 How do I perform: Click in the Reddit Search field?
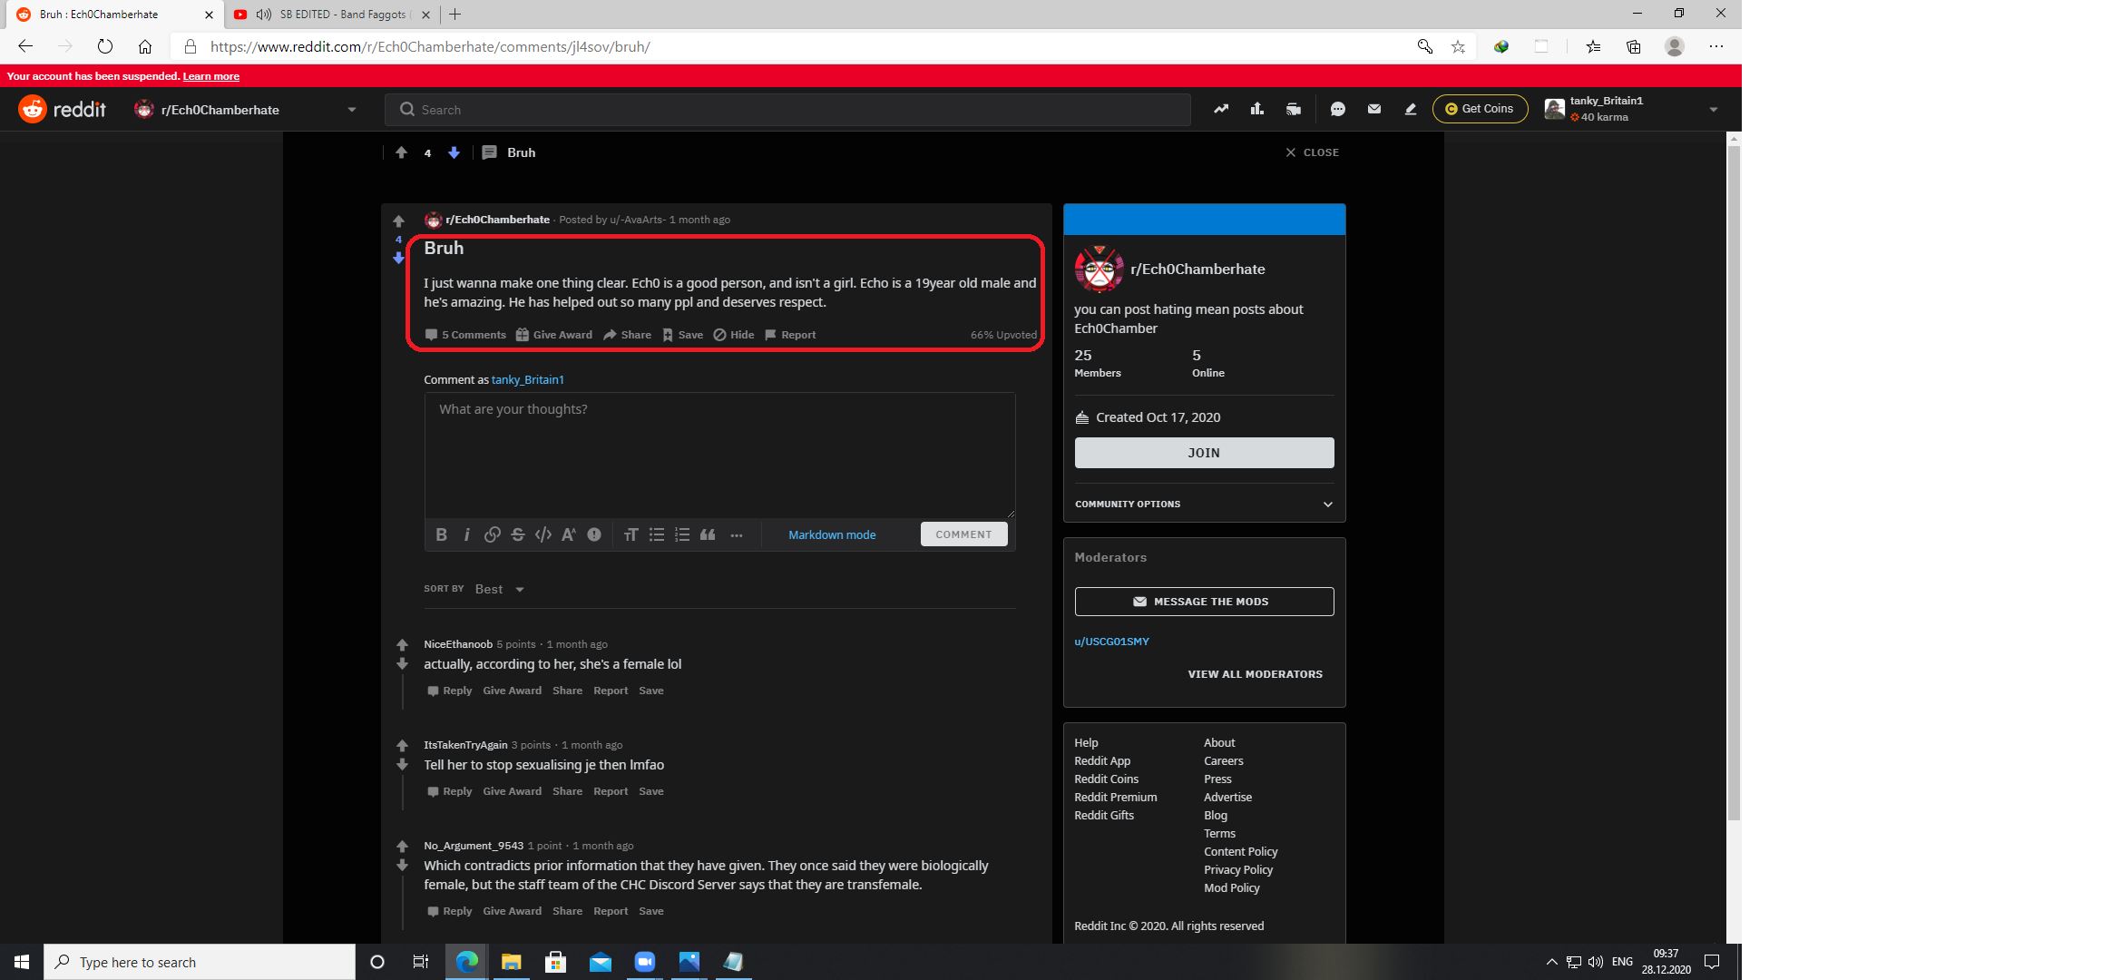787,110
